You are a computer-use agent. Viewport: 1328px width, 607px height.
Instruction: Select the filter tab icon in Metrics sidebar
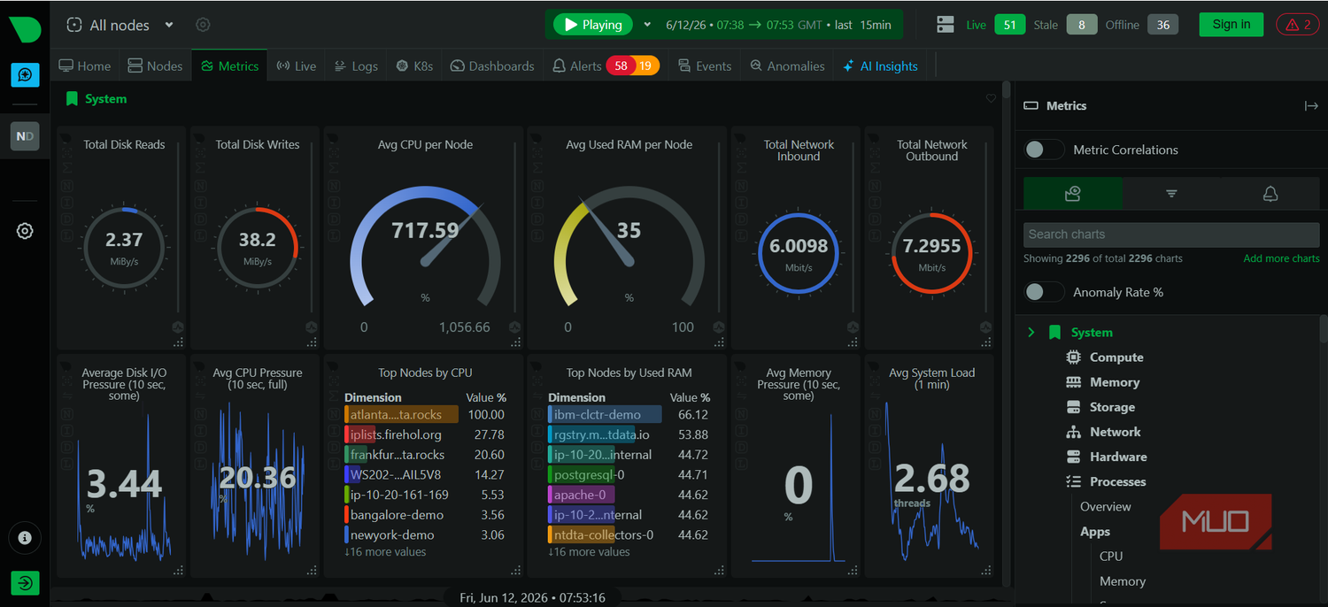click(1171, 193)
